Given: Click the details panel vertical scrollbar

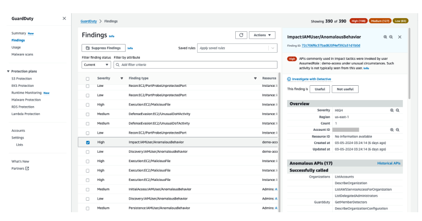Looking at the screenshot, I should click(x=409, y=63).
